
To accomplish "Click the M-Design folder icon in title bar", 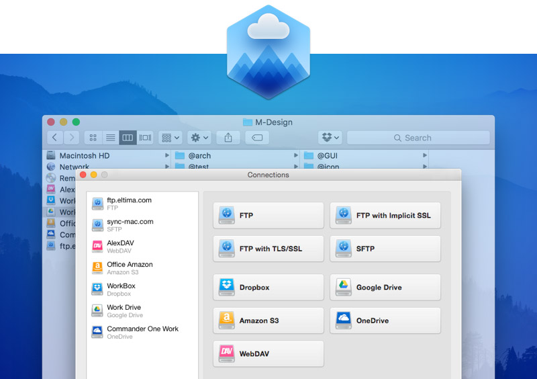I will pyautogui.click(x=247, y=122).
